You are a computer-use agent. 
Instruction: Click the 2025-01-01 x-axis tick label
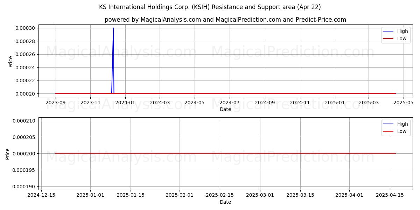click(x=90, y=195)
